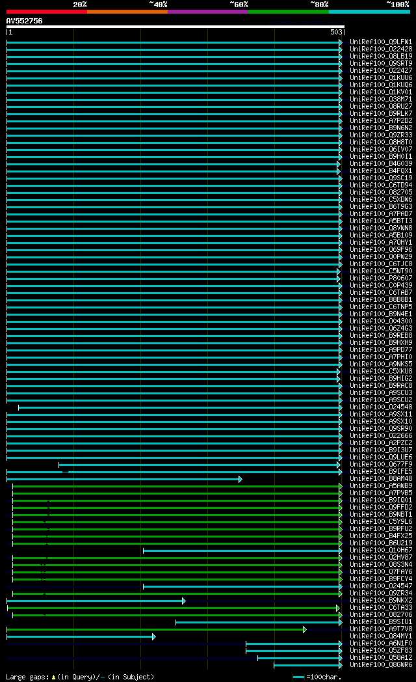The width and height of the screenshot is (416, 682).
Task: Select label UniRef100_Q58A12
Action: coord(381,658)
